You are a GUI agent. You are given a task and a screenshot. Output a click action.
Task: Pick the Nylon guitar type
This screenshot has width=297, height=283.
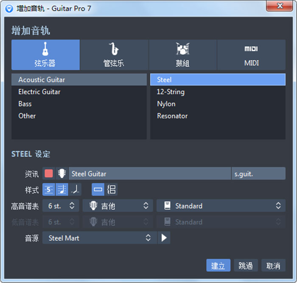click(x=218, y=104)
